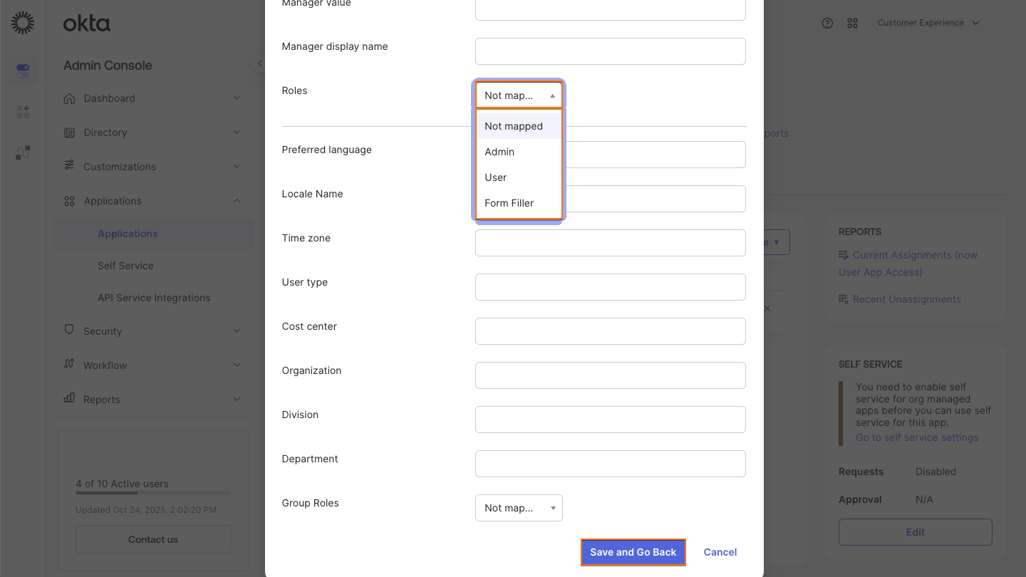Click the Directory icon in the sidebar
The image size is (1026, 577).
click(x=68, y=132)
